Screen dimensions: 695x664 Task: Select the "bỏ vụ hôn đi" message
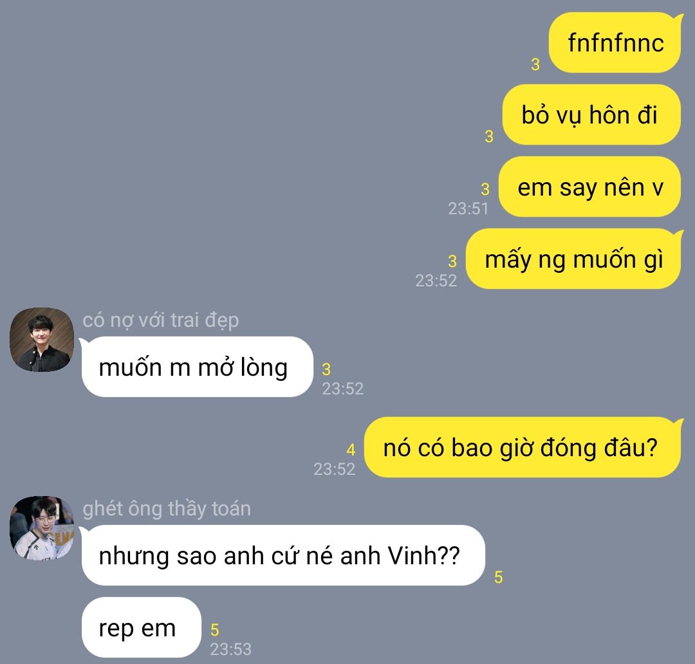[x=591, y=115]
